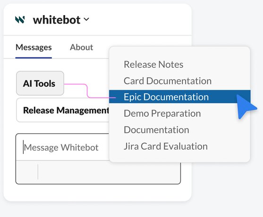Click the text caret before Message Whitebot
The height and width of the screenshot is (217, 263).
coord(23,147)
